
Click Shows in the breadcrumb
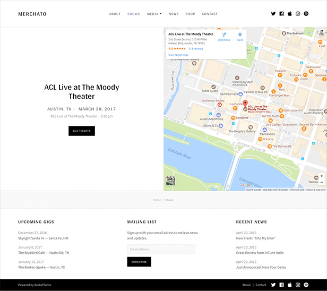coord(169,200)
